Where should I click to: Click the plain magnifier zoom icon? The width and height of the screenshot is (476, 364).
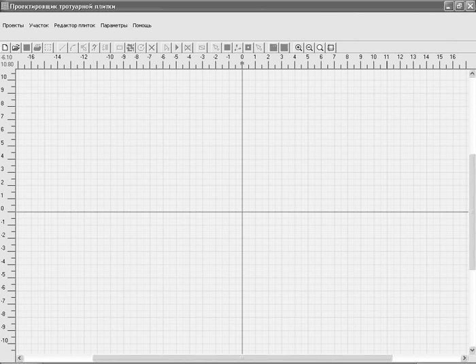320,48
